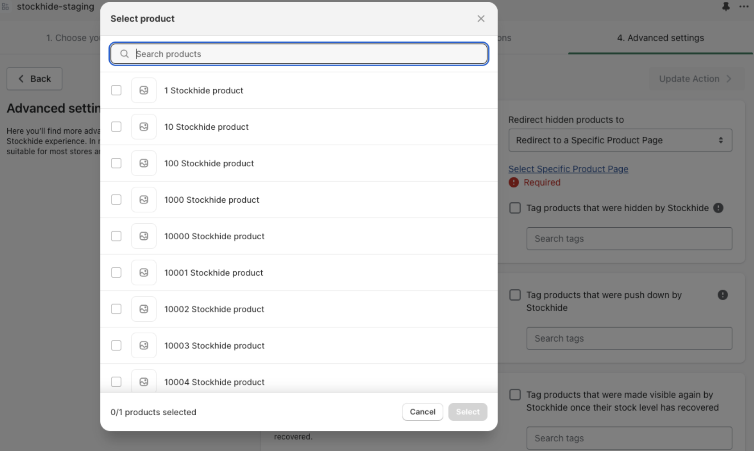Click the stockhide-staging app icon

click(5, 6)
